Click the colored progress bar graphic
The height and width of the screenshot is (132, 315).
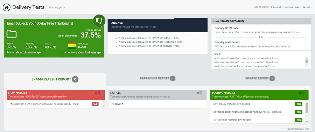click(72, 46)
